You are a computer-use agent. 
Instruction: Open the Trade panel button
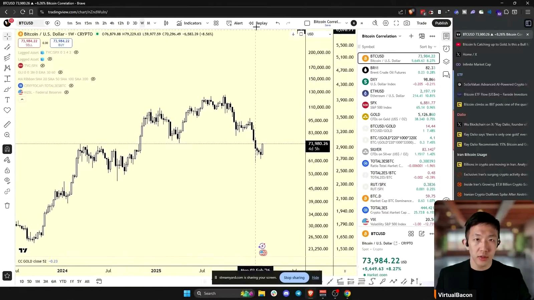point(422,23)
